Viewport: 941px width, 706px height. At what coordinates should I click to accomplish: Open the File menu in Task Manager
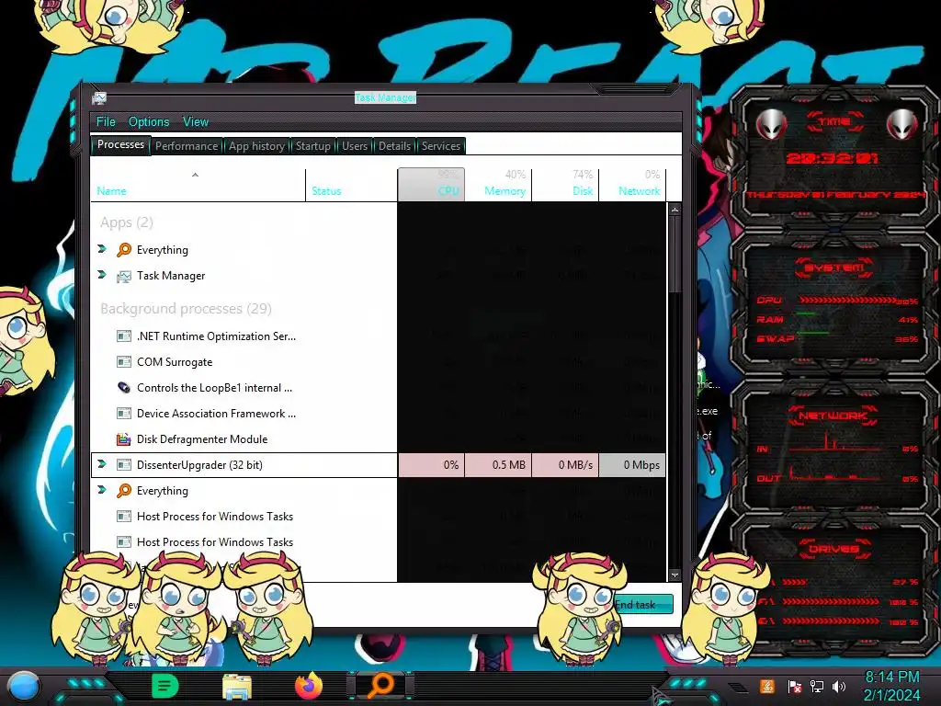tap(106, 122)
